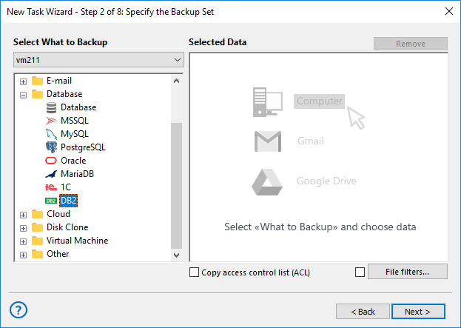Select the E-mail label in tree
This screenshot has height=328, width=461.
[59, 81]
